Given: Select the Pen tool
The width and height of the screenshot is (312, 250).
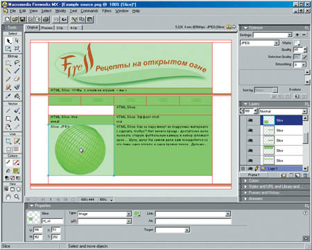Looking at the screenshot, I should point(17,110).
